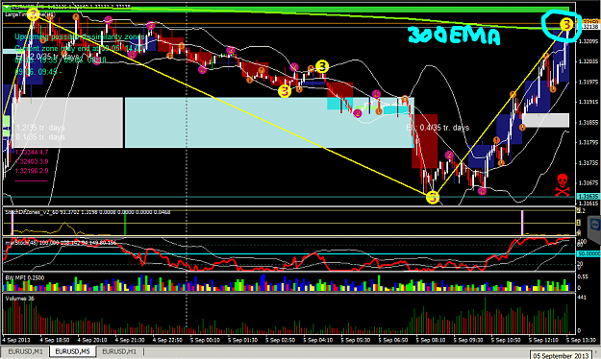Select the small white zone rectangle at right

point(545,120)
